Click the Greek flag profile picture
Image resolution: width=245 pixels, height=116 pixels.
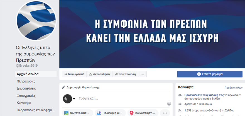(x=36, y=21)
